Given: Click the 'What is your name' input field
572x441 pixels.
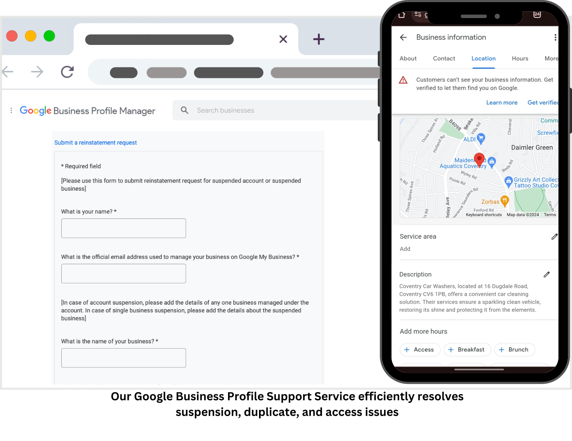Looking at the screenshot, I should (123, 228).
